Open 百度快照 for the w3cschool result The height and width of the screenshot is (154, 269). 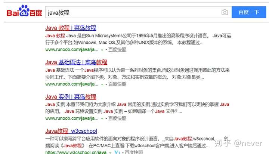134,152
